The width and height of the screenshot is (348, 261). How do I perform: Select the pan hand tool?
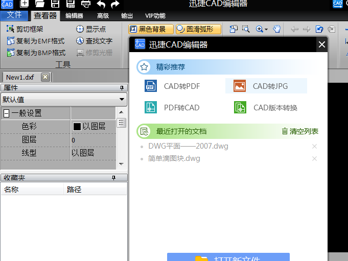click(x=277, y=29)
